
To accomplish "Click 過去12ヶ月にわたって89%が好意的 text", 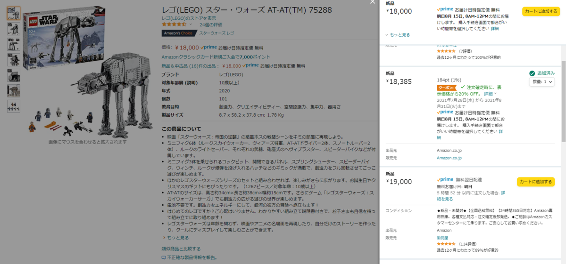I will coord(468,250).
